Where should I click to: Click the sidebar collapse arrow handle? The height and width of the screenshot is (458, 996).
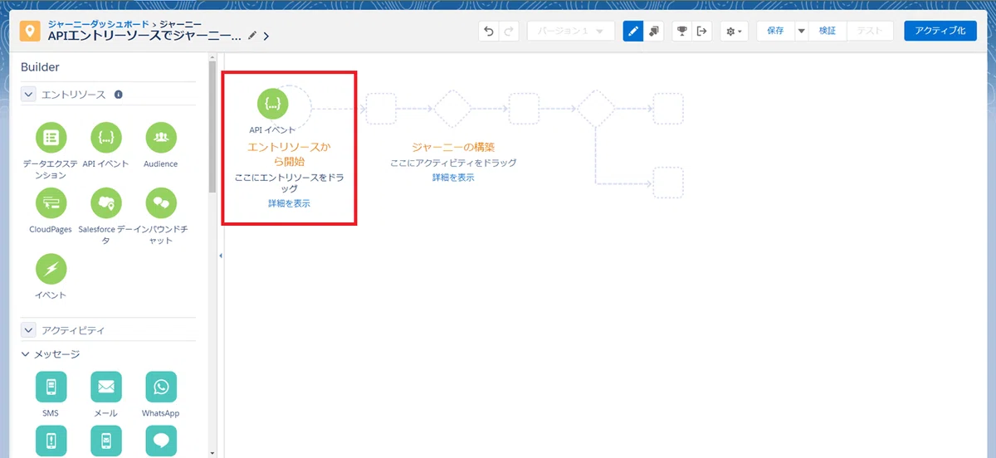pos(221,256)
